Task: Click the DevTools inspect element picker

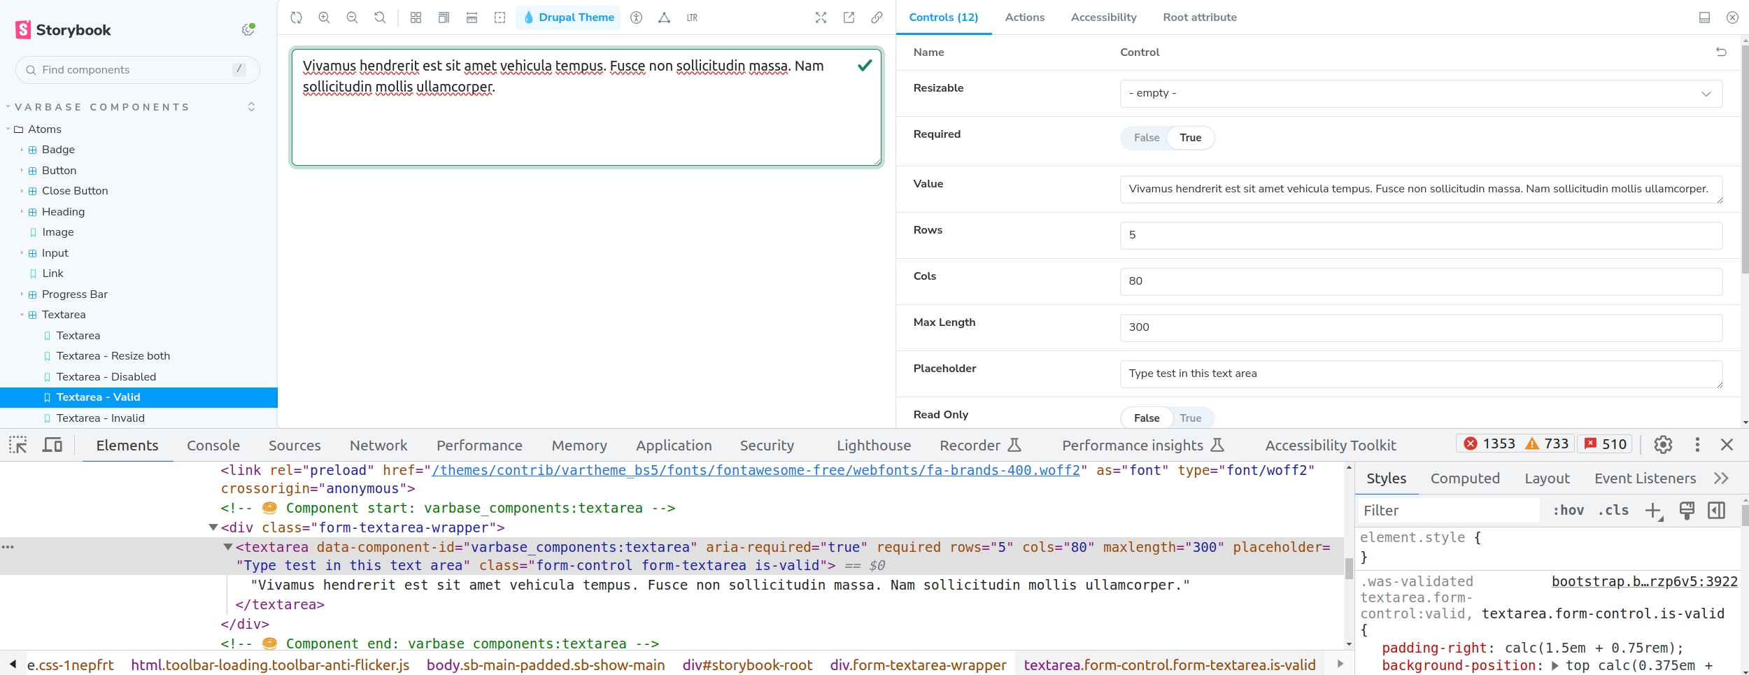Action: [x=18, y=445]
